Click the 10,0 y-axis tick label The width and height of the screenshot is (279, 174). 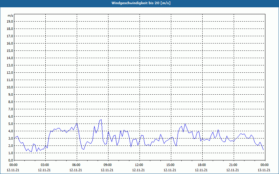tap(10, 87)
